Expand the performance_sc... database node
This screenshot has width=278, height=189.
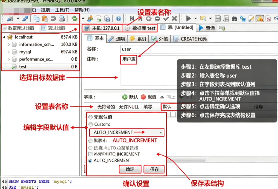pyautogui.click(x=8, y=59)
